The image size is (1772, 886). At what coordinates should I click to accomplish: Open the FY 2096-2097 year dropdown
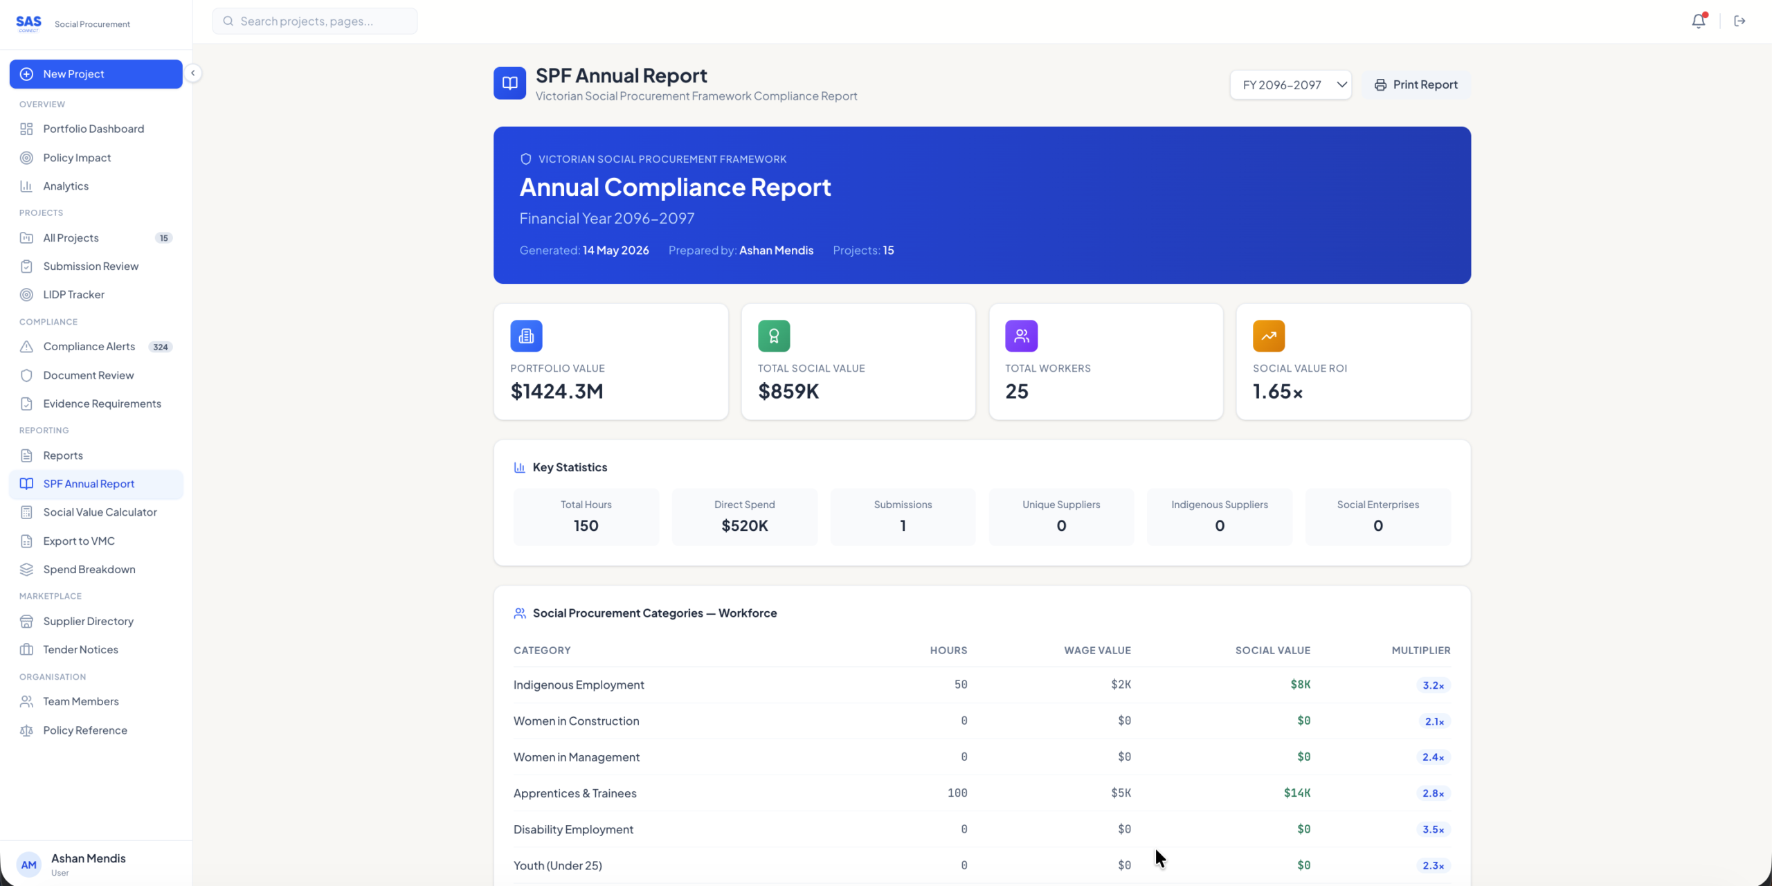[x=1290, y=84]
